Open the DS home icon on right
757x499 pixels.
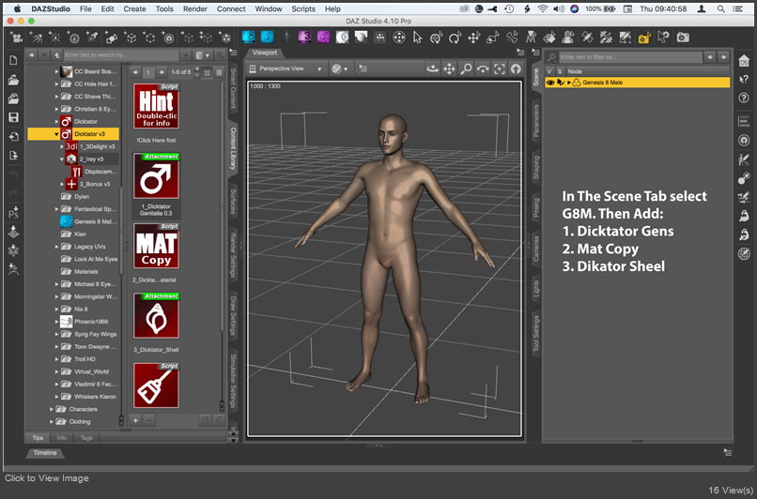coord(744,61)
